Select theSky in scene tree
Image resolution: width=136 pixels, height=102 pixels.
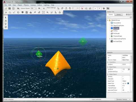coord(115,31)
